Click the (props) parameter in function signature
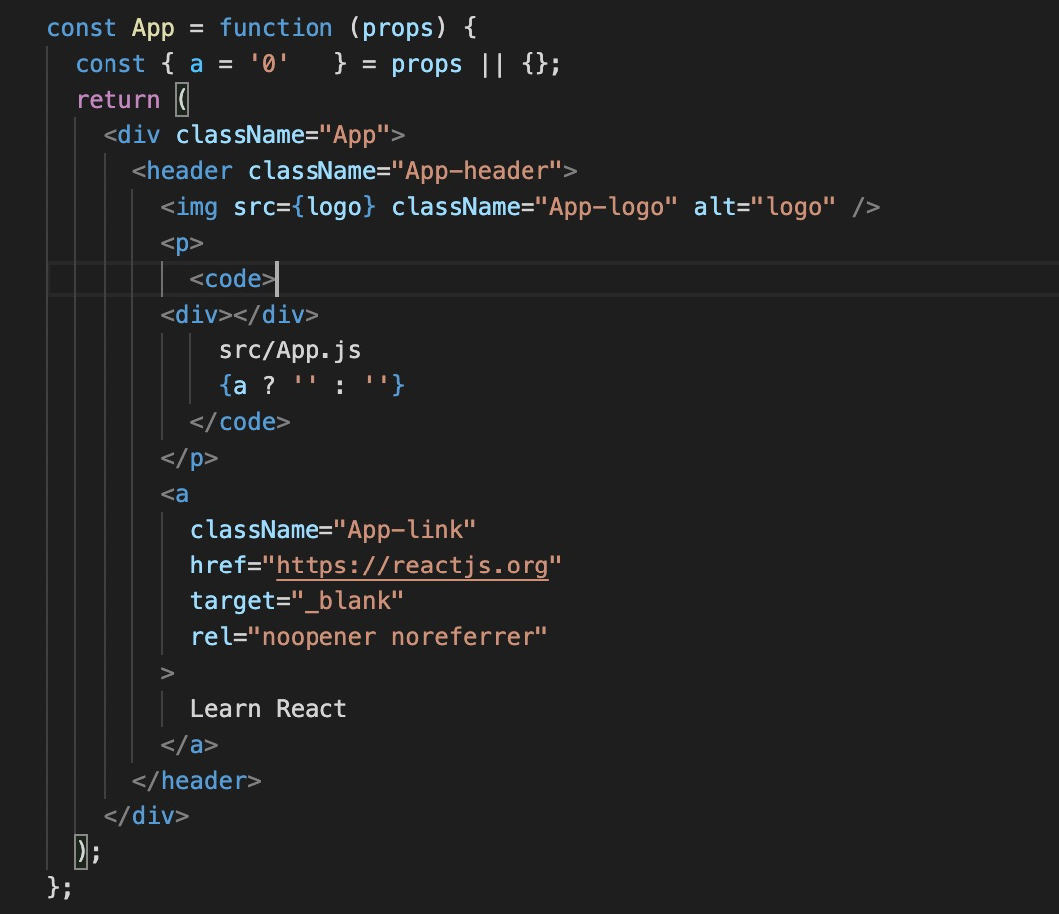The image size is (1059, 914). click(x=398, y=28)
